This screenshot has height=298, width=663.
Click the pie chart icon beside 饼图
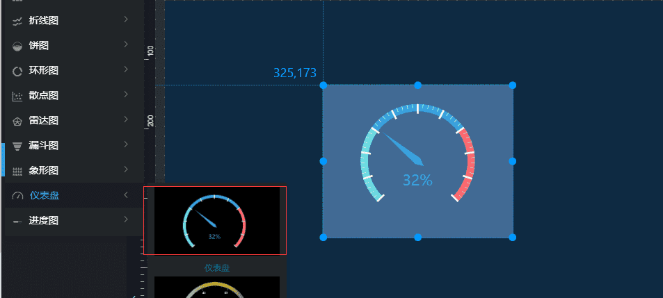pyautogui.click(x=17, y=47)
